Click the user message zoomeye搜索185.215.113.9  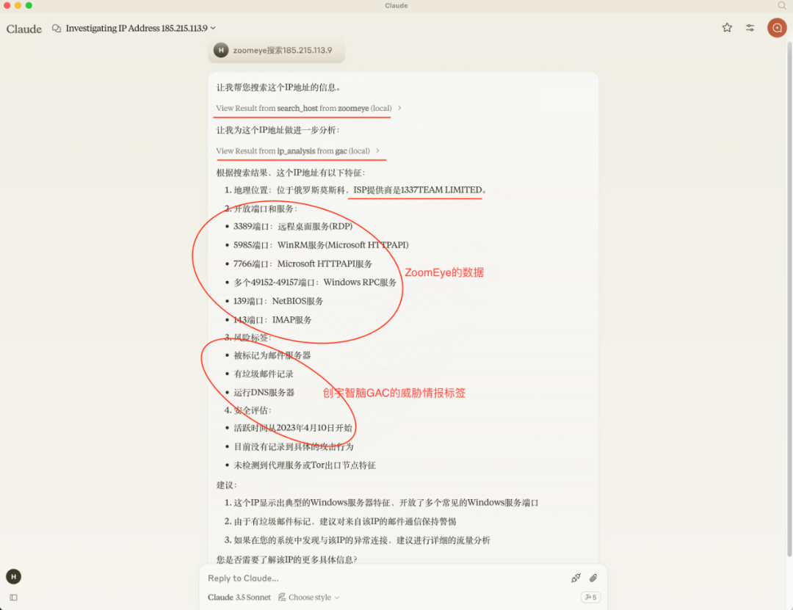click(x=282, y=50)
